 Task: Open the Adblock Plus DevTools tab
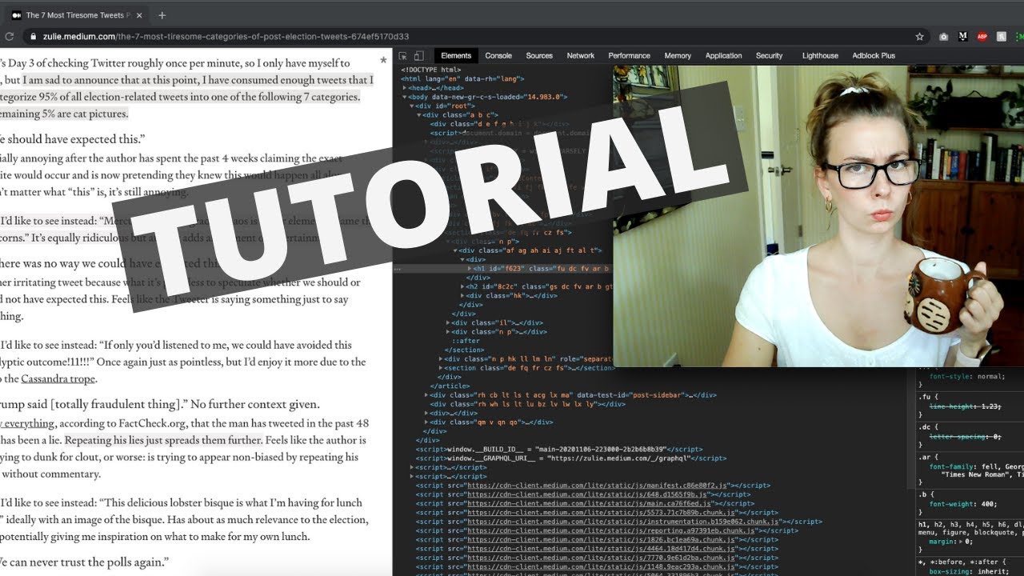(874, 56)
